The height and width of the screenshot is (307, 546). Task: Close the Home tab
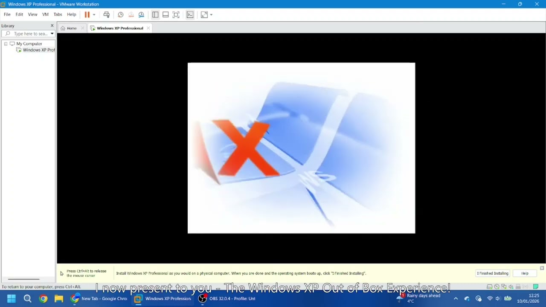click(83, 28)
